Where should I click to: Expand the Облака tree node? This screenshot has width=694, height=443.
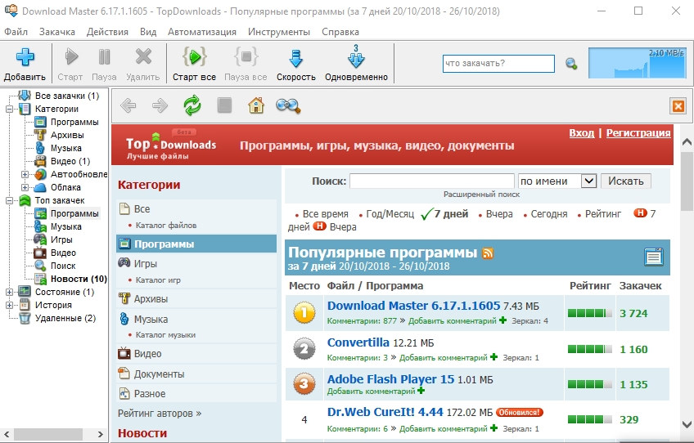(x=25, y=187)
